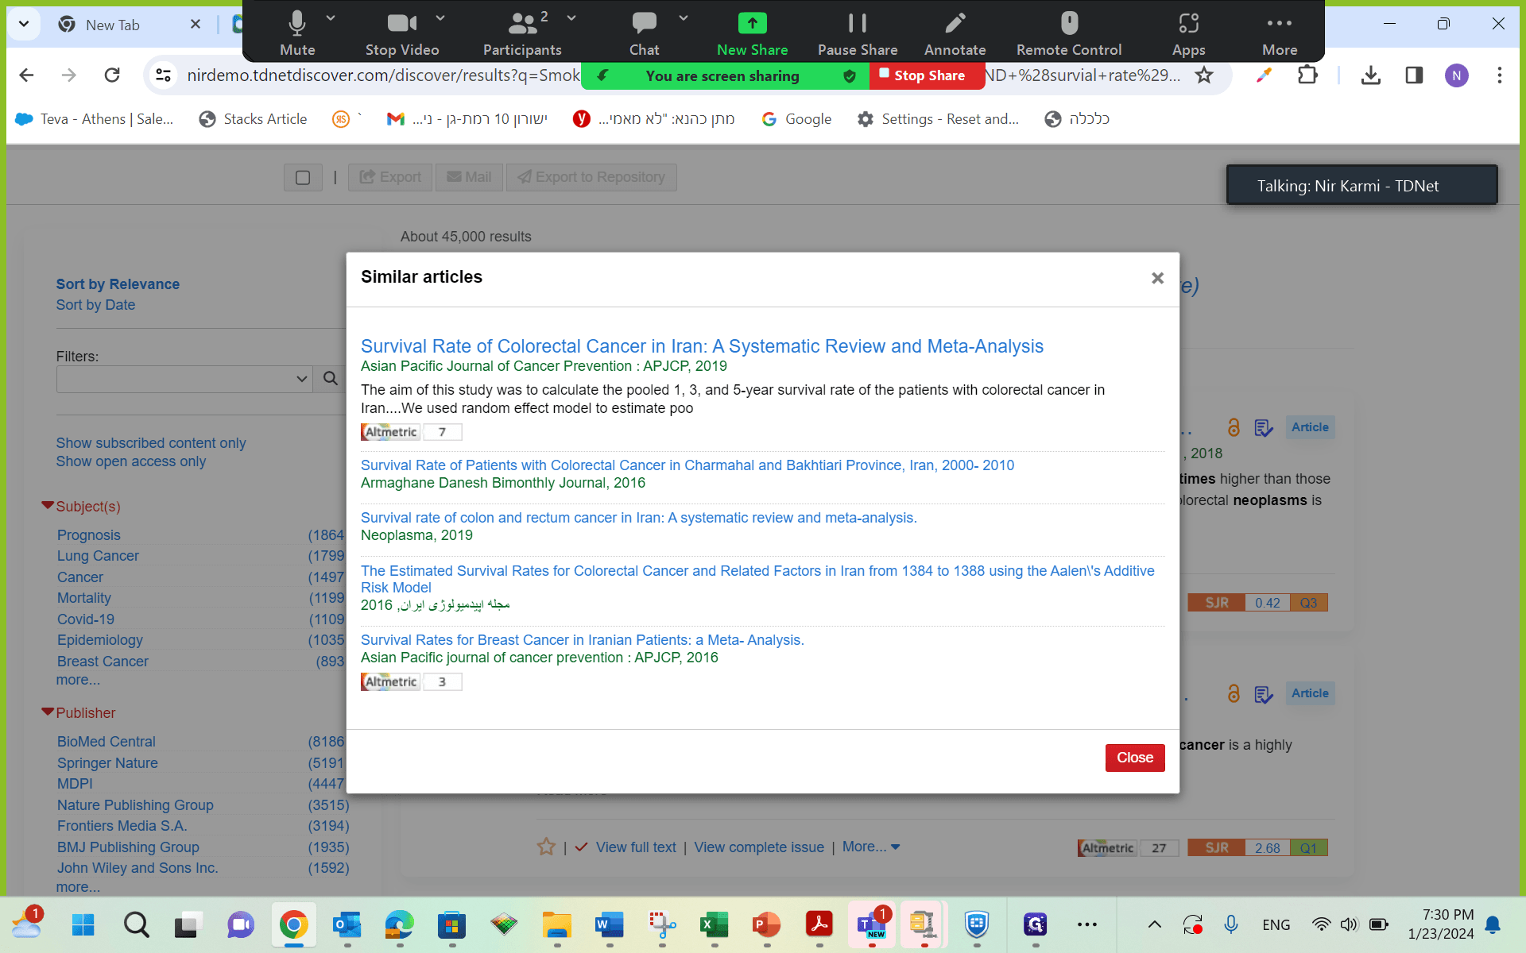Open the Stacks Article bookmark
The width and height of the screenshot is (1526, 953).
click(253, 119)
